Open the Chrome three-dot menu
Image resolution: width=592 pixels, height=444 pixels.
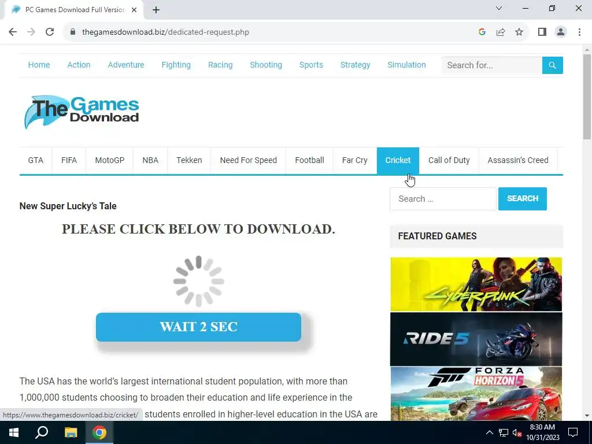579,32
